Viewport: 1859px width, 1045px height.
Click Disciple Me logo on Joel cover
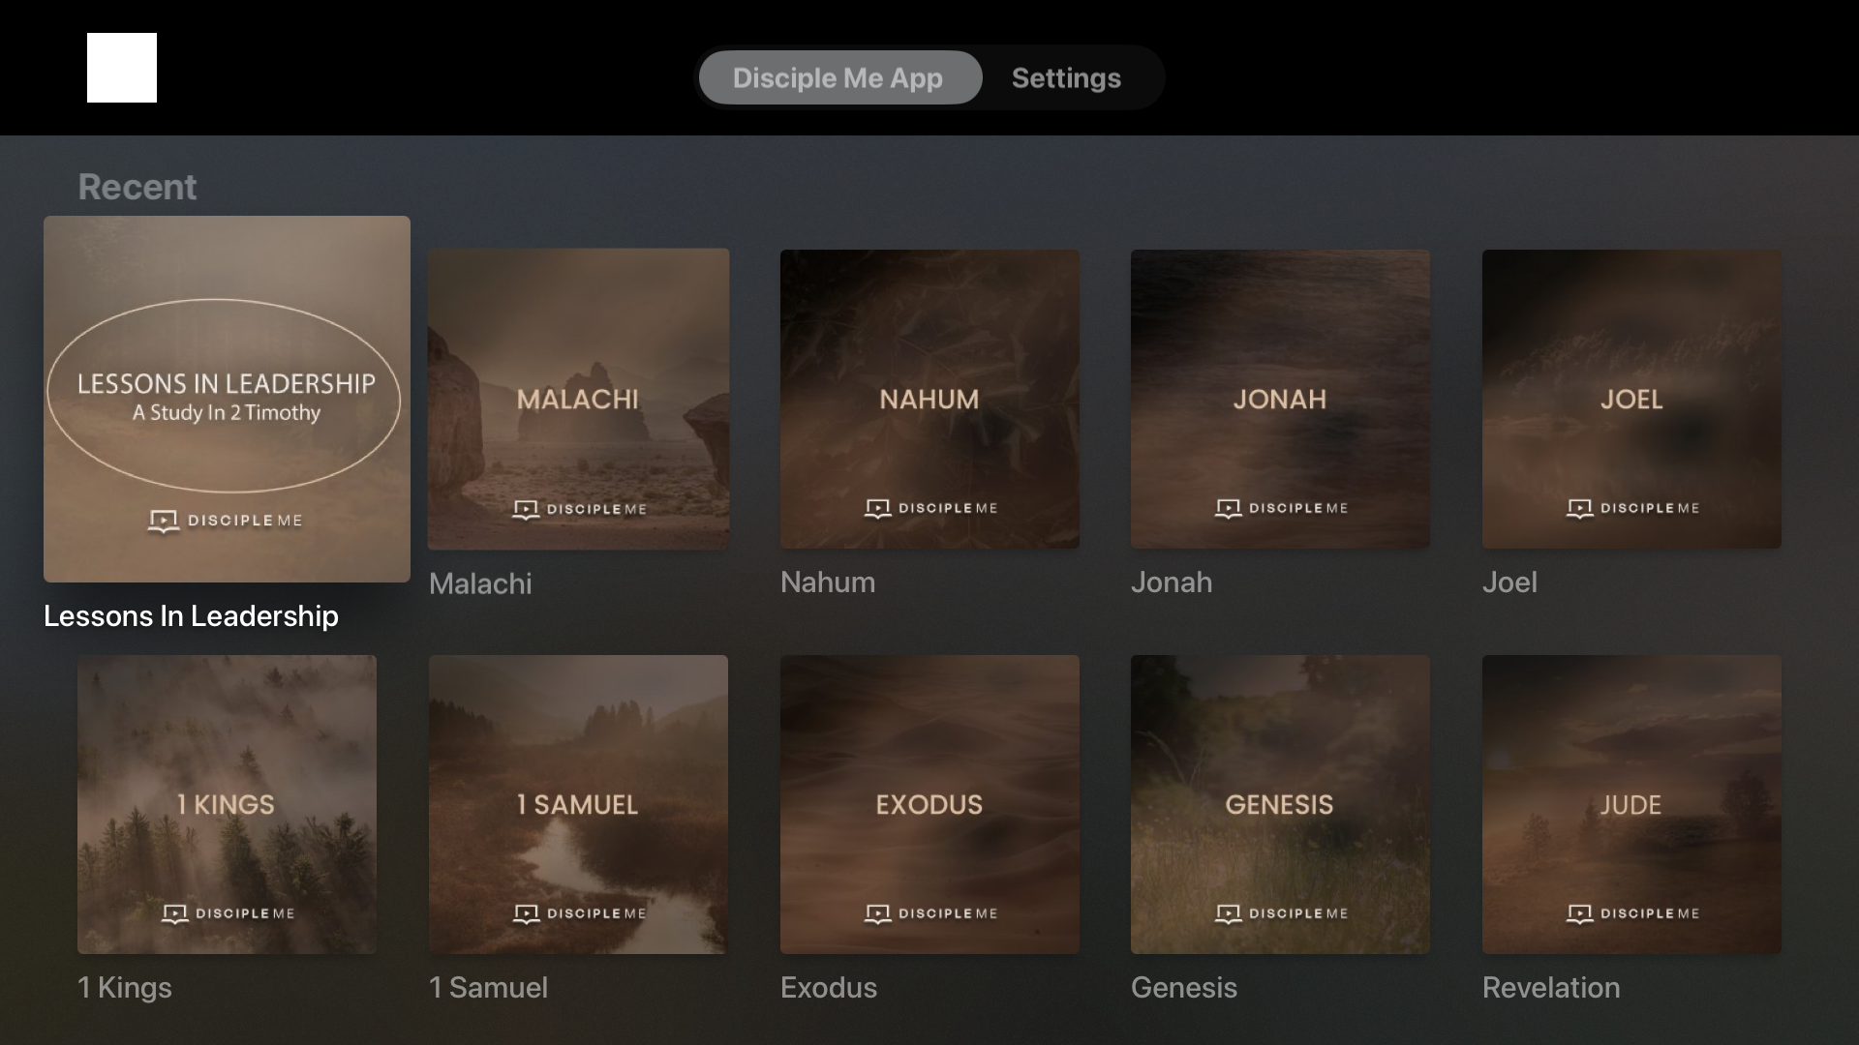[x=1632, y=508]
